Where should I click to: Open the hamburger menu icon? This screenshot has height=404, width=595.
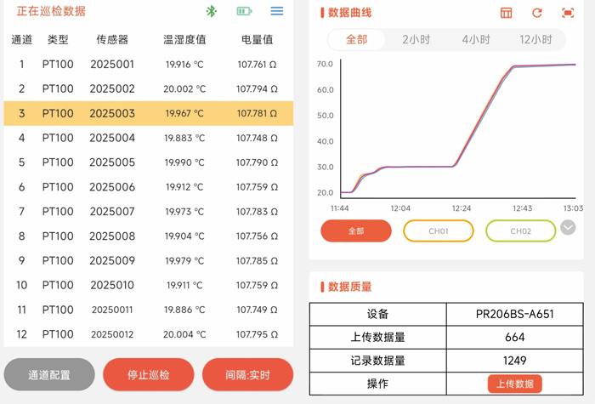click(276, 11)
